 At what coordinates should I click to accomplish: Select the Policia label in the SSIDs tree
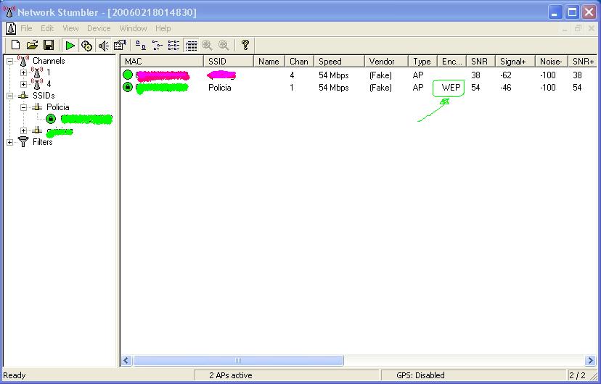coord(57,107)
